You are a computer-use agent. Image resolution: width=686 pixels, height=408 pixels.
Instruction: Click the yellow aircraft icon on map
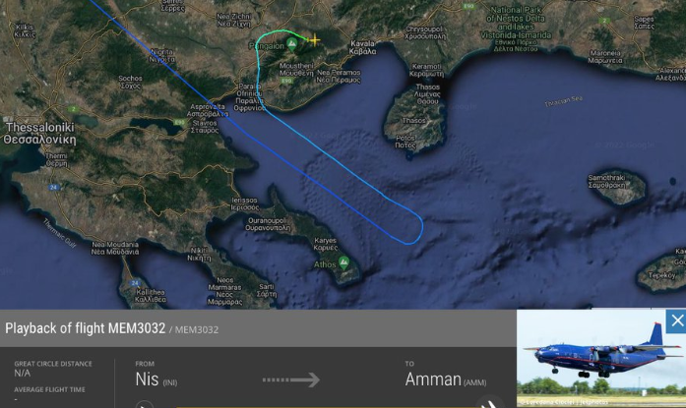[x=314, y=40]
